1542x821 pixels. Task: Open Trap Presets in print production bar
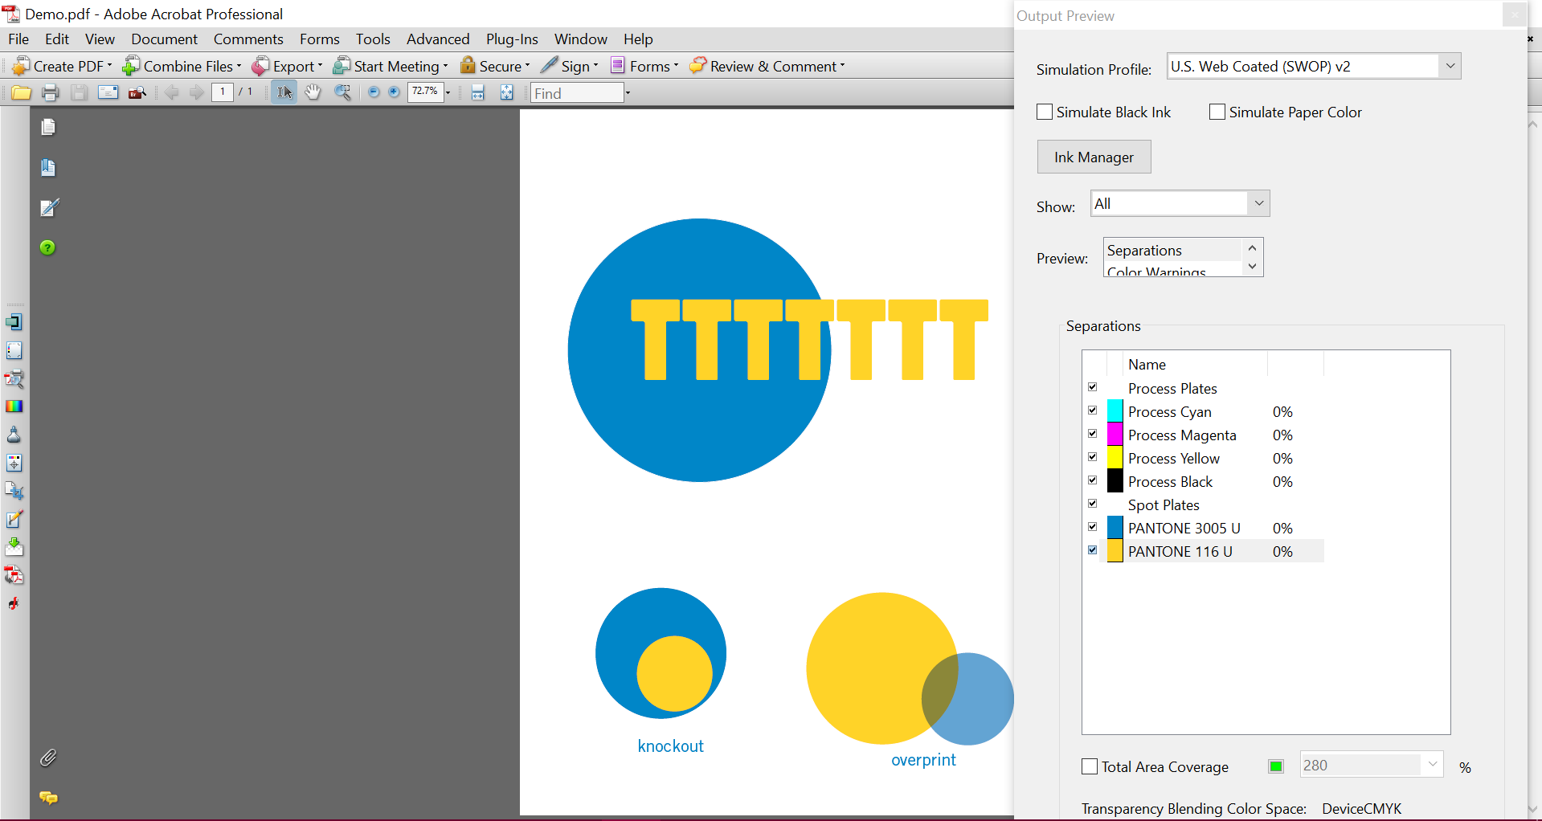14,323
